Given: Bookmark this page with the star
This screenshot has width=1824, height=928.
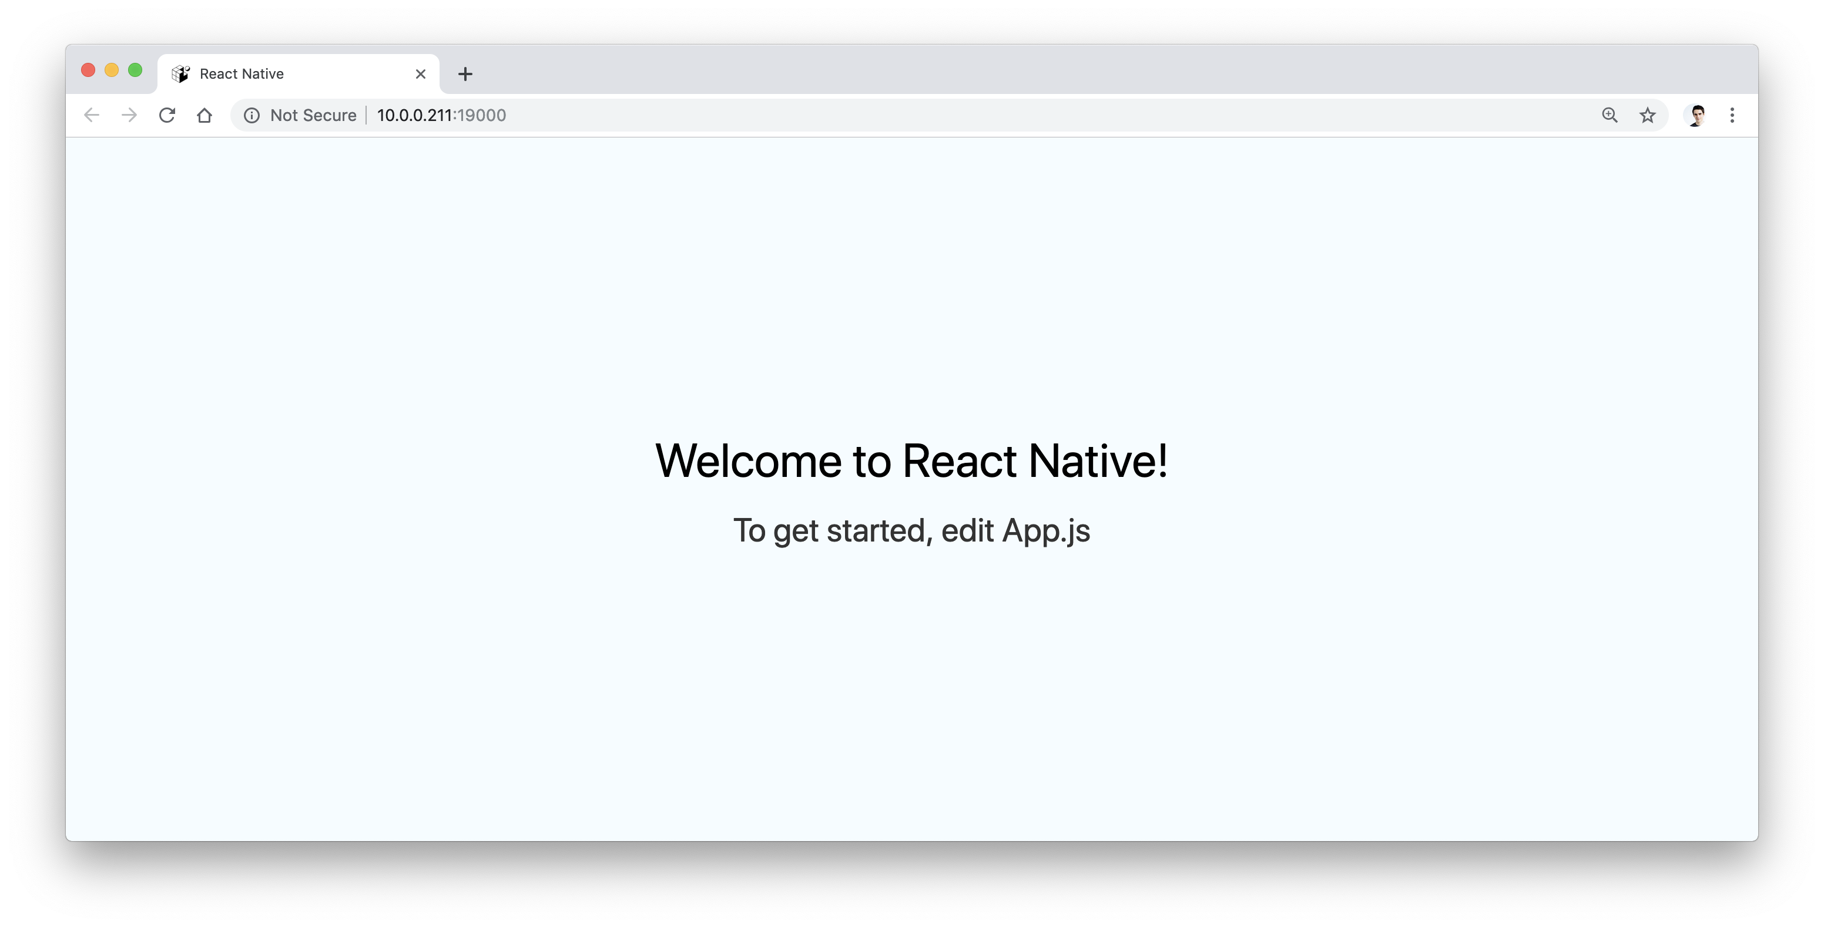Looking at the screenshot, I should [x=1648, y=115].
